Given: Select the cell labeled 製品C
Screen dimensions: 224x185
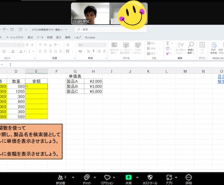Looking at the screenshot, I should point(75,92).
